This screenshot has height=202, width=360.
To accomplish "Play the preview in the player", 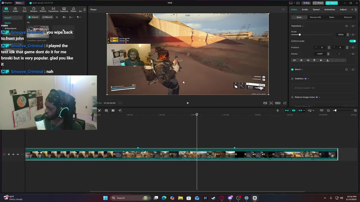I will (x=188, y=103).
